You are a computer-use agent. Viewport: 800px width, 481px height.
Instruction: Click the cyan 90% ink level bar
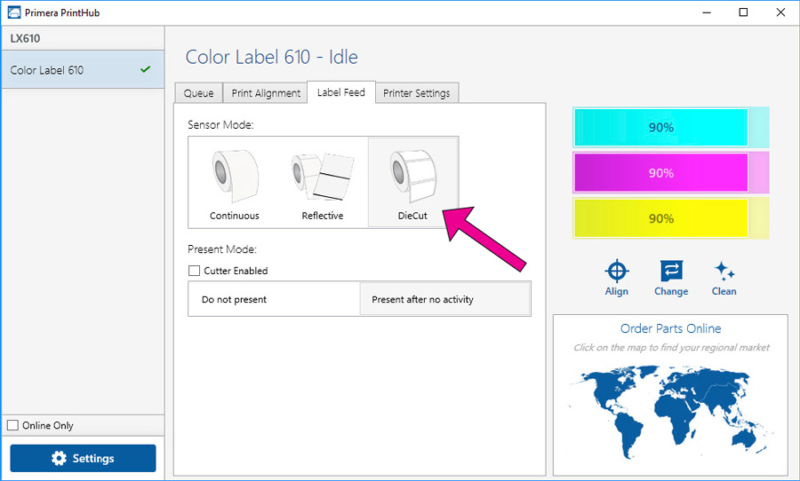[671, 128]
